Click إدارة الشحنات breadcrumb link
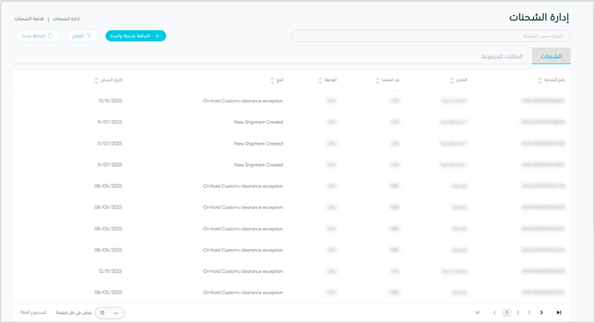This screenshot has width=595, height=323. pos(66,19)
